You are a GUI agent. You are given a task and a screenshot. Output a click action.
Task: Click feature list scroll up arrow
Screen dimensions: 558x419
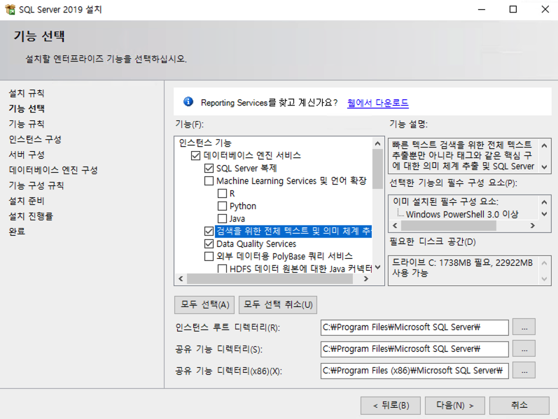(377, 143)
